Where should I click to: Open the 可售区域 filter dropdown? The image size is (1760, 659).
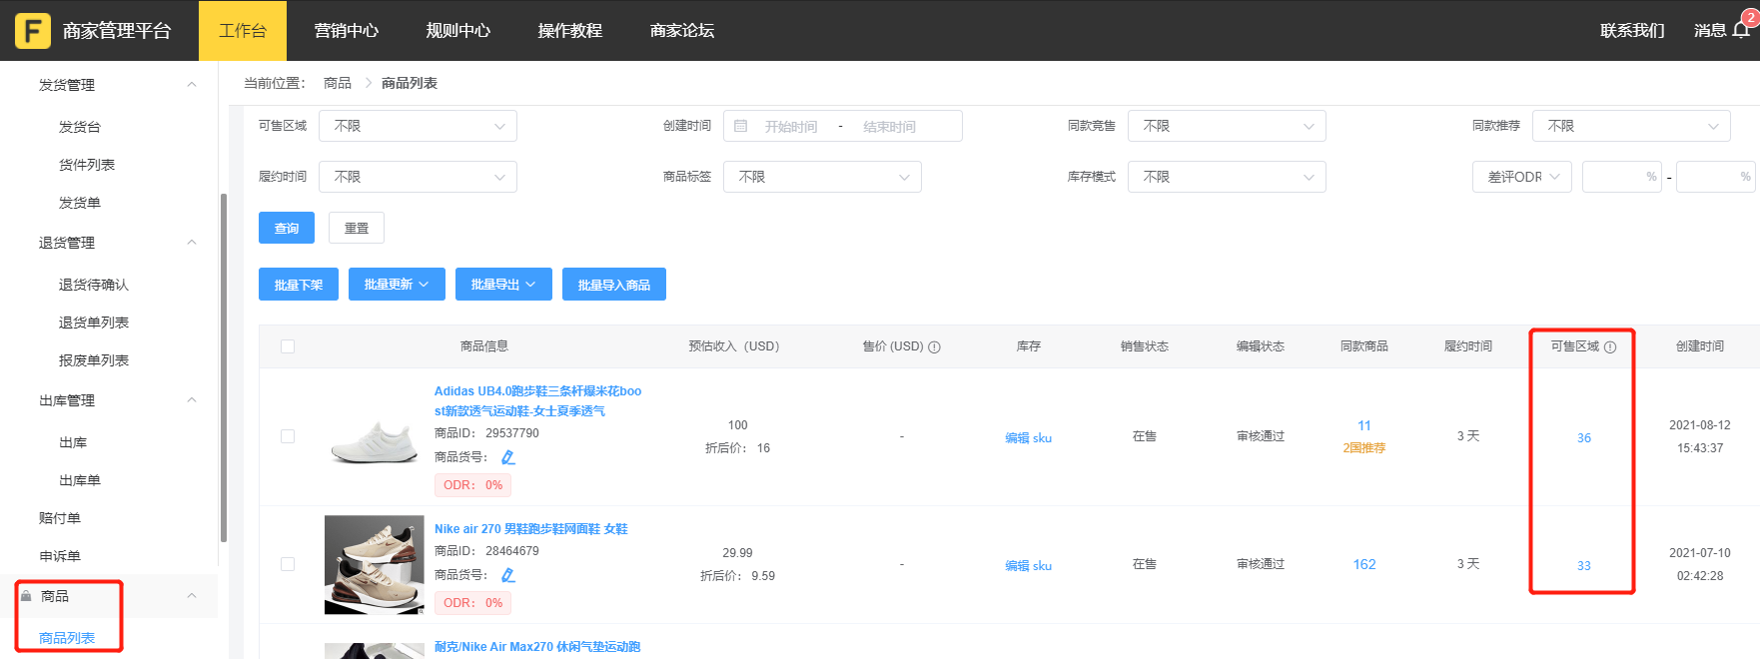coord(418,126)
